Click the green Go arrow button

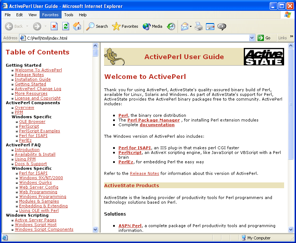[260, 38]
